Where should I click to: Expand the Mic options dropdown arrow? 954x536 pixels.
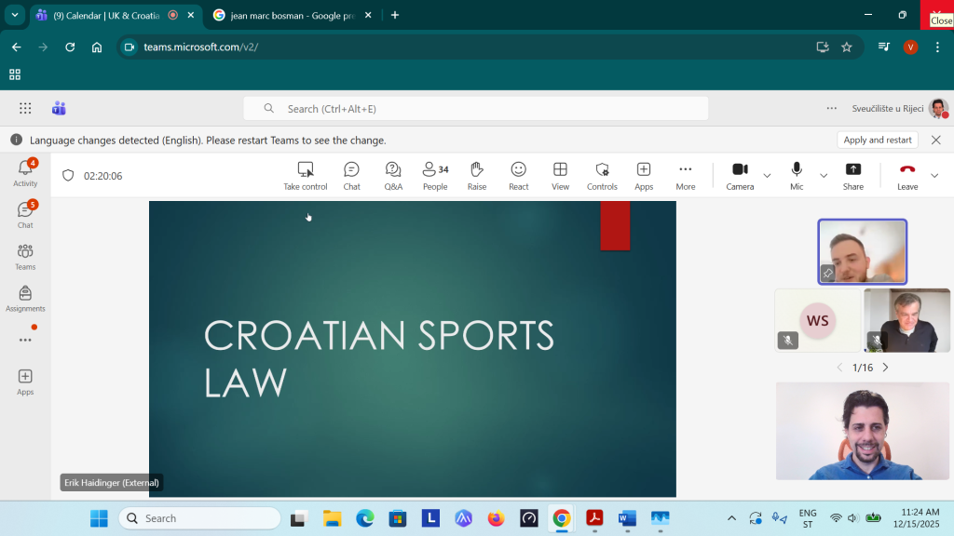coord(824,176)
